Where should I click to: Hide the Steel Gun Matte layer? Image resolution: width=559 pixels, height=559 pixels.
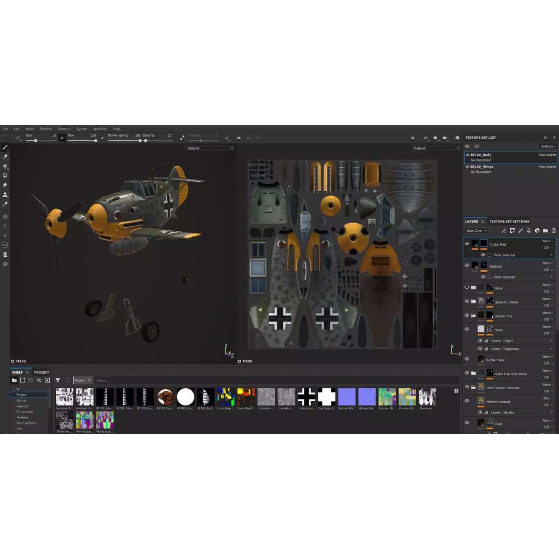[x=467, y=301]
